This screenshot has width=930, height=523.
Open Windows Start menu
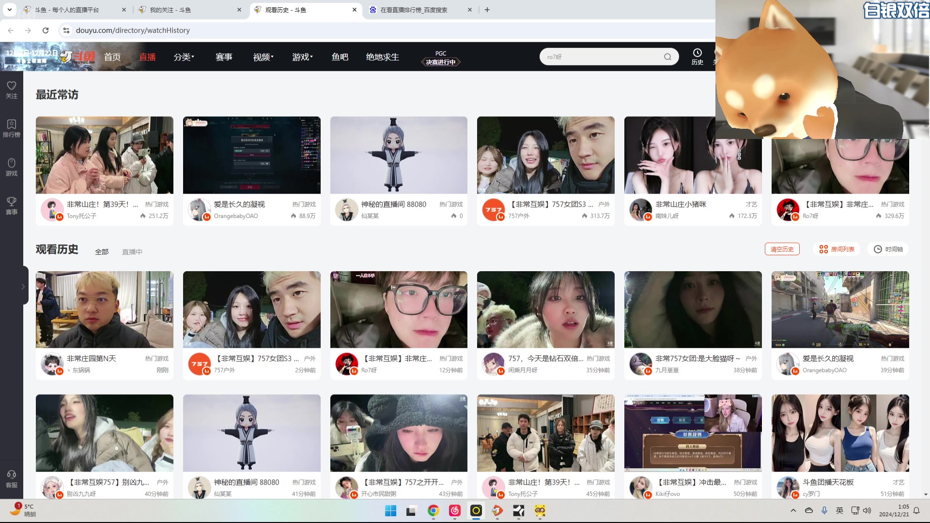pos(390,510)
